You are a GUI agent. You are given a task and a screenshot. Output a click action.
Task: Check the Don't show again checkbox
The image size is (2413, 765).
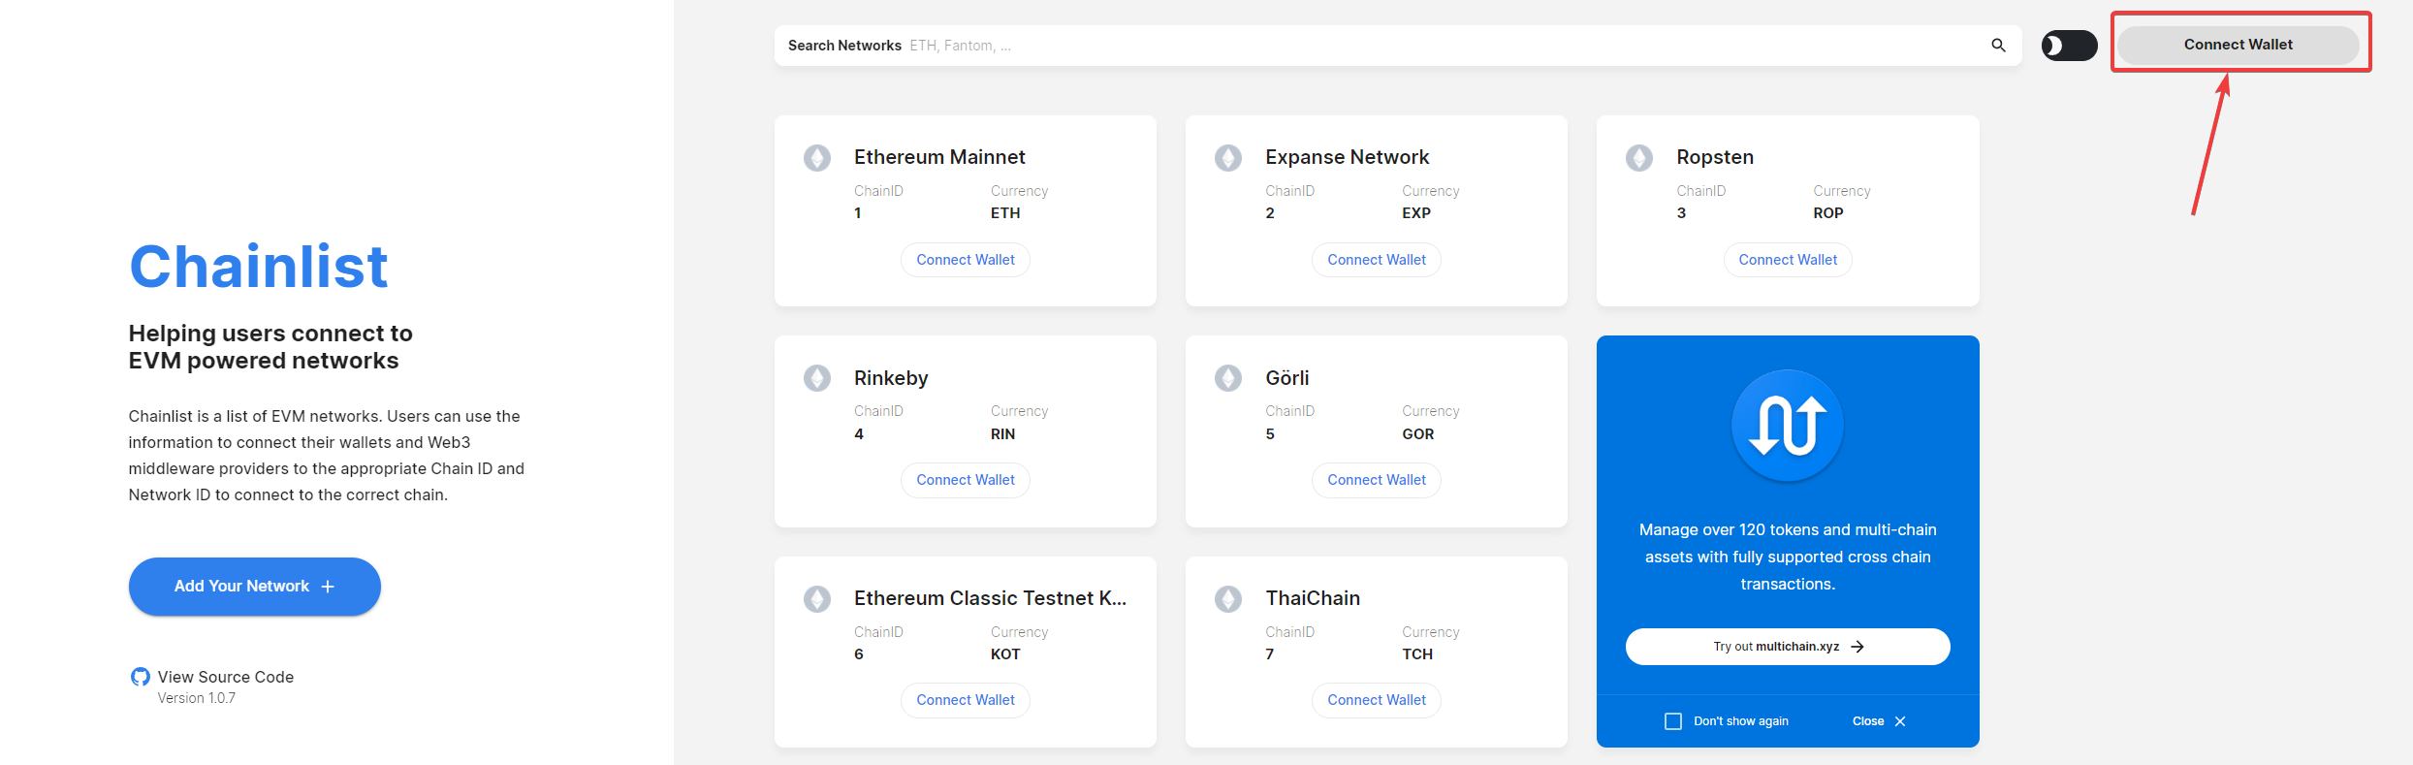[1673, 721]
